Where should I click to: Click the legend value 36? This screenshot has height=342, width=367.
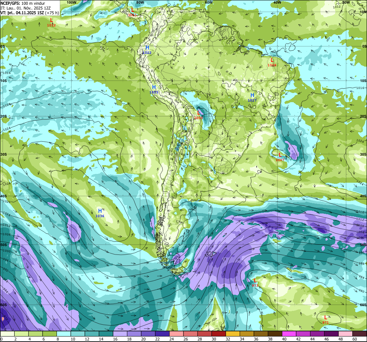point(256,339)
